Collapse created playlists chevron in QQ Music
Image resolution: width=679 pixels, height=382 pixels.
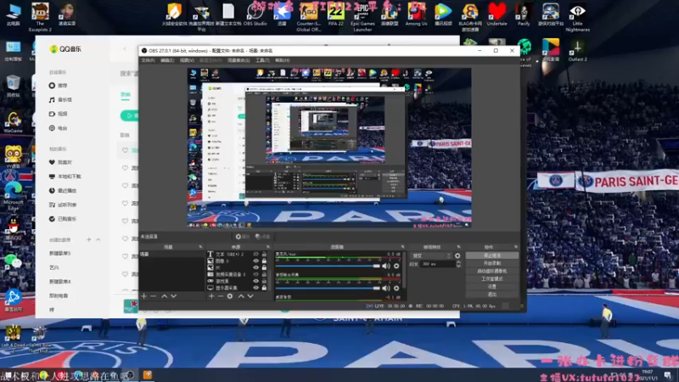(x=98, y=239)
